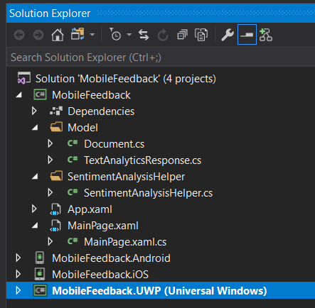Screen dimensions: 315x308
Task: Expand the Dependencies node
Action: point(34,111)
